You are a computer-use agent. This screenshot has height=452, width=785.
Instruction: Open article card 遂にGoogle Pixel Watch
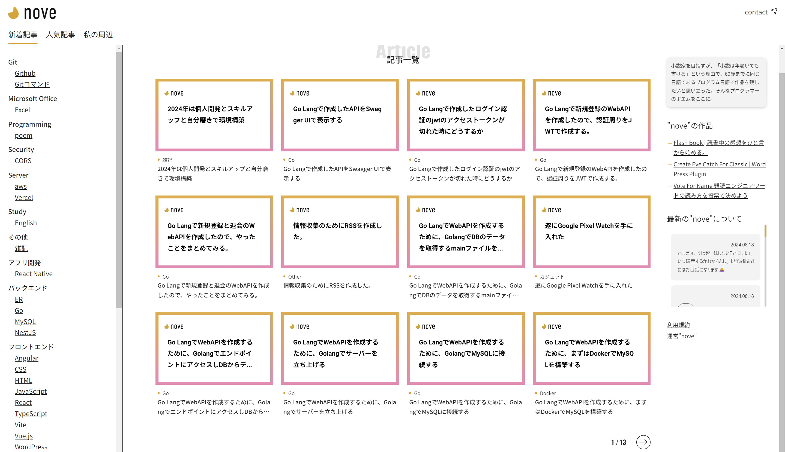tap(592, 232)
